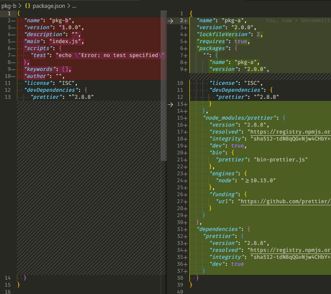Click "2.0.0" version on right line 3
The width and height of the screenshot is (331, 294).
coord(242,27)
